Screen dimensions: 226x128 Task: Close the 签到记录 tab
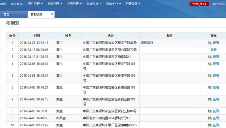point(52,14)
